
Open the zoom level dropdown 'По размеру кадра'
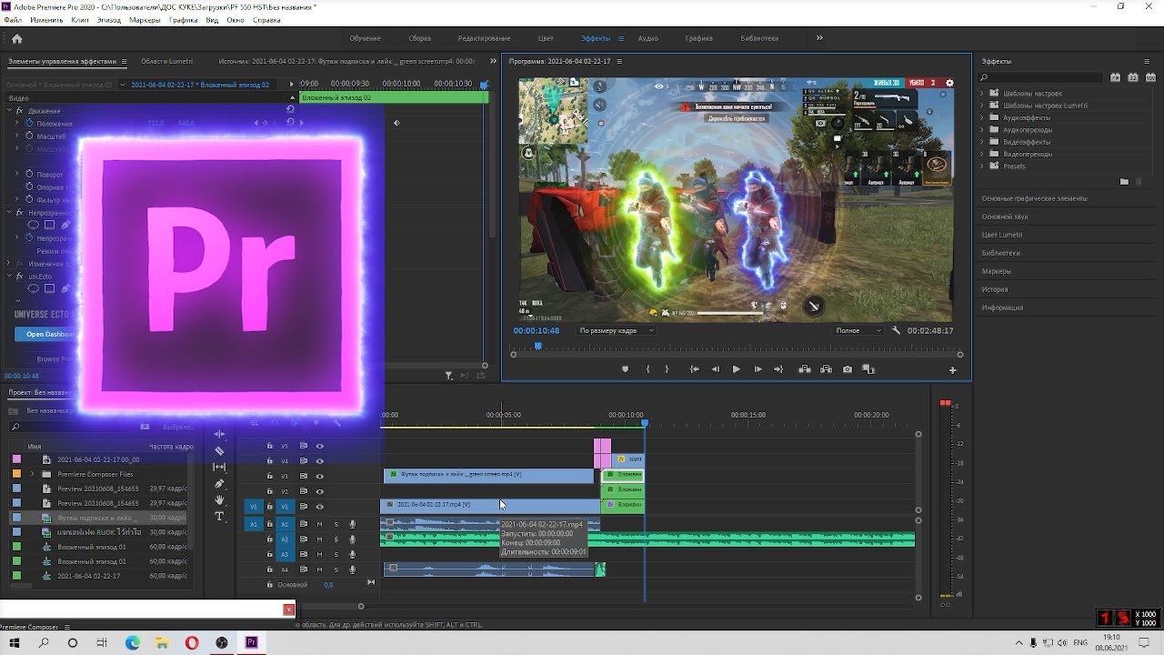pyautogui.click(x=617, y=330)
